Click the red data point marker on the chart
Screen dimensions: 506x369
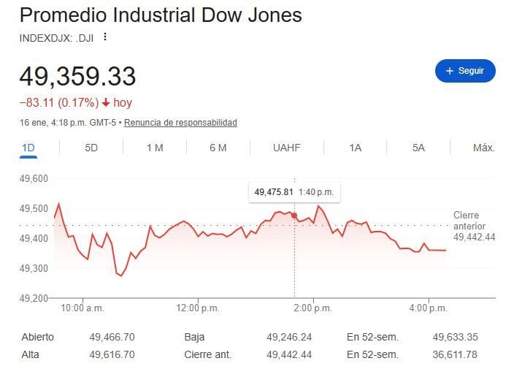(x=294, y=216)
